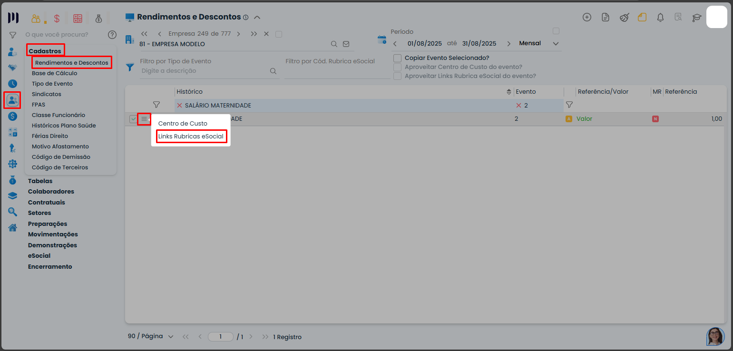The height and width of the screenshot is (351, 733).
Task: Open the graduation cap training icon
Action: click(697, 17)
